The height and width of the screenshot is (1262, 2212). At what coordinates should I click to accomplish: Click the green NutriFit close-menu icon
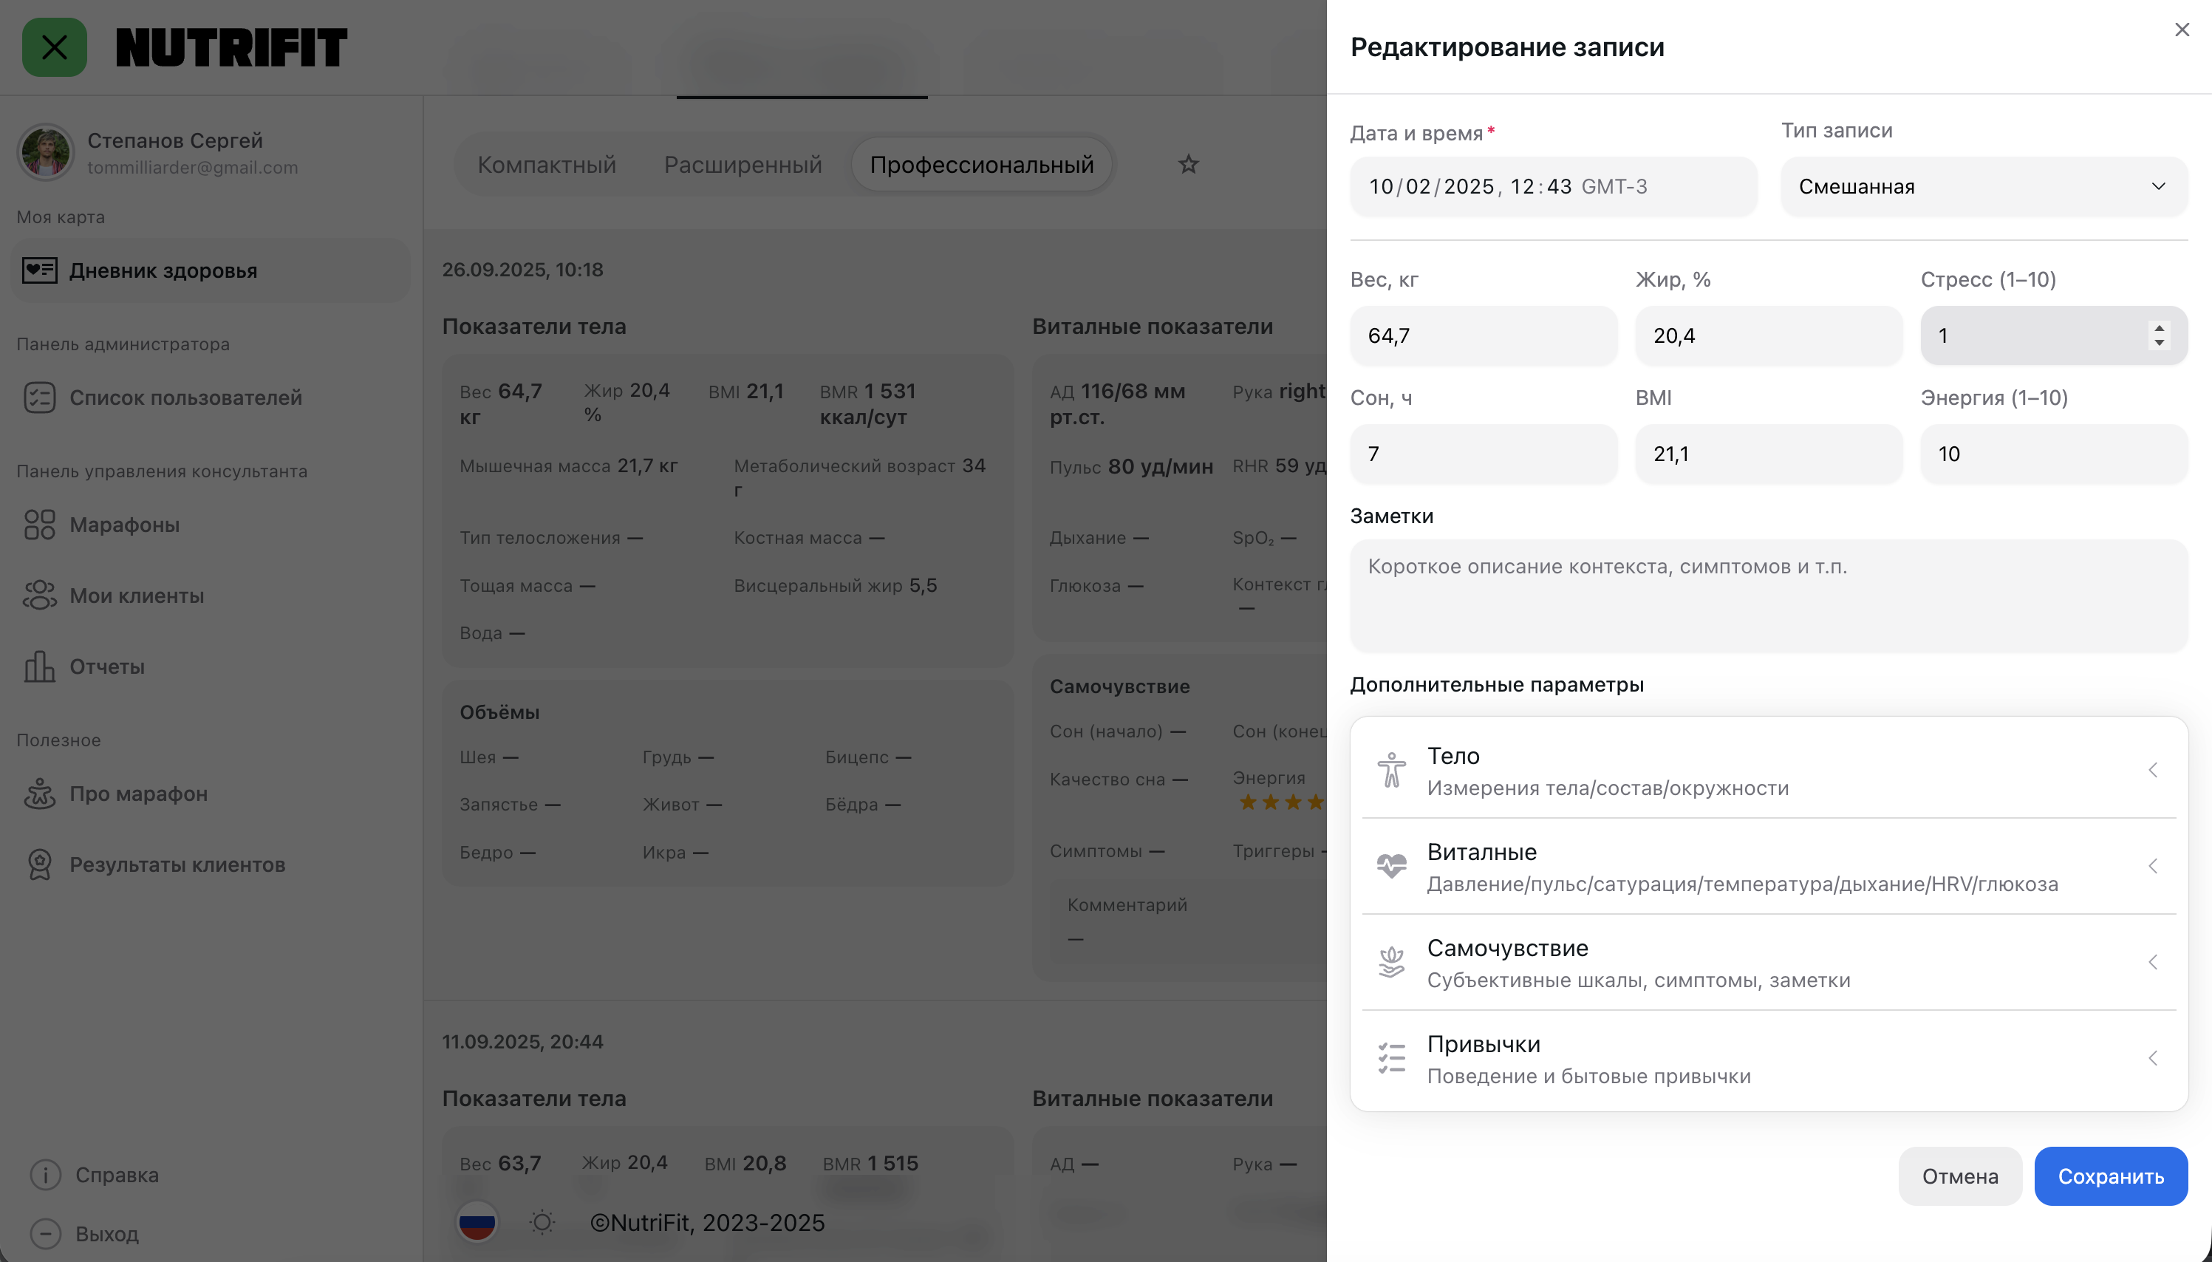(55, 48)
